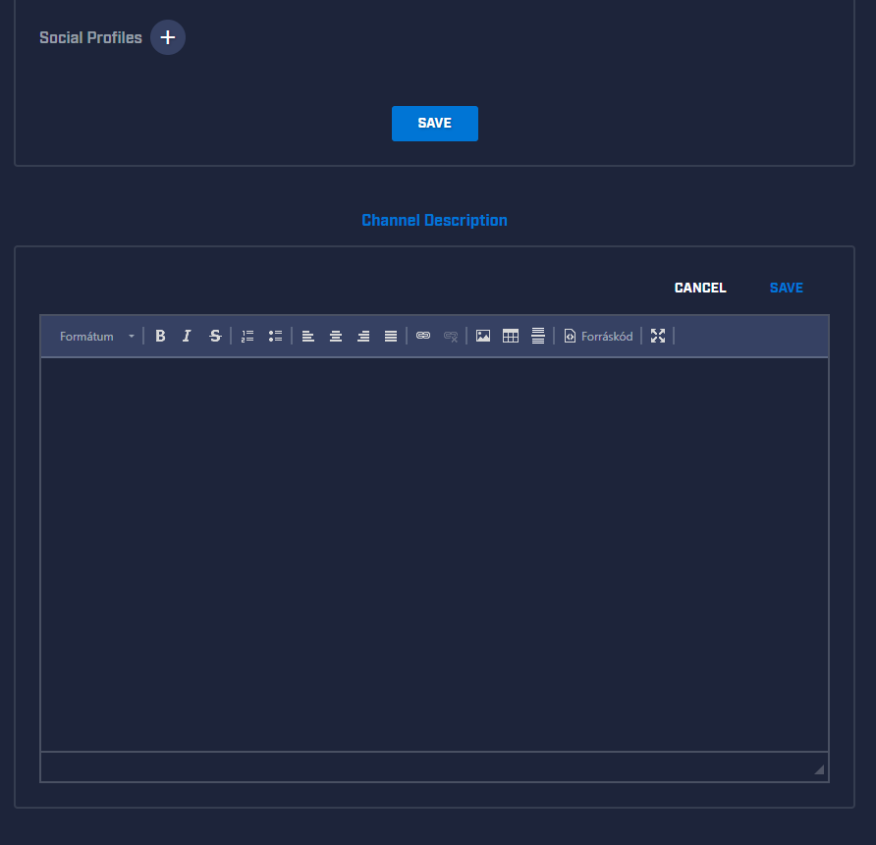The width and height of the screenshot is (876, 845).
Task: Align text right
Action: [x=363, y=336]
